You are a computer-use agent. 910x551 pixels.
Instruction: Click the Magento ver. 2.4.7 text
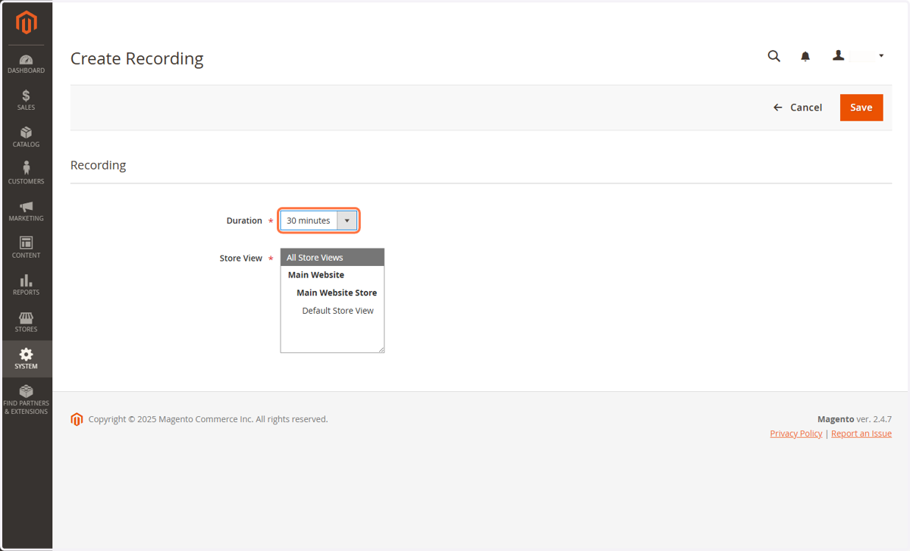[855, 419]
